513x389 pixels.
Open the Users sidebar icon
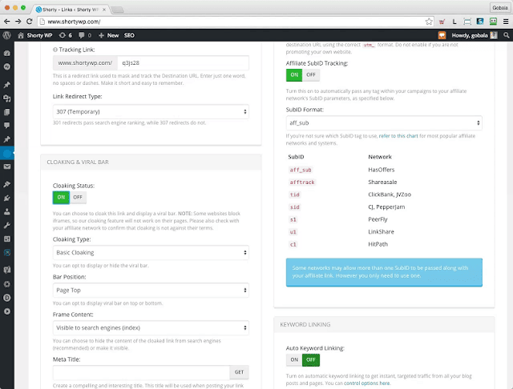(7, 211)
